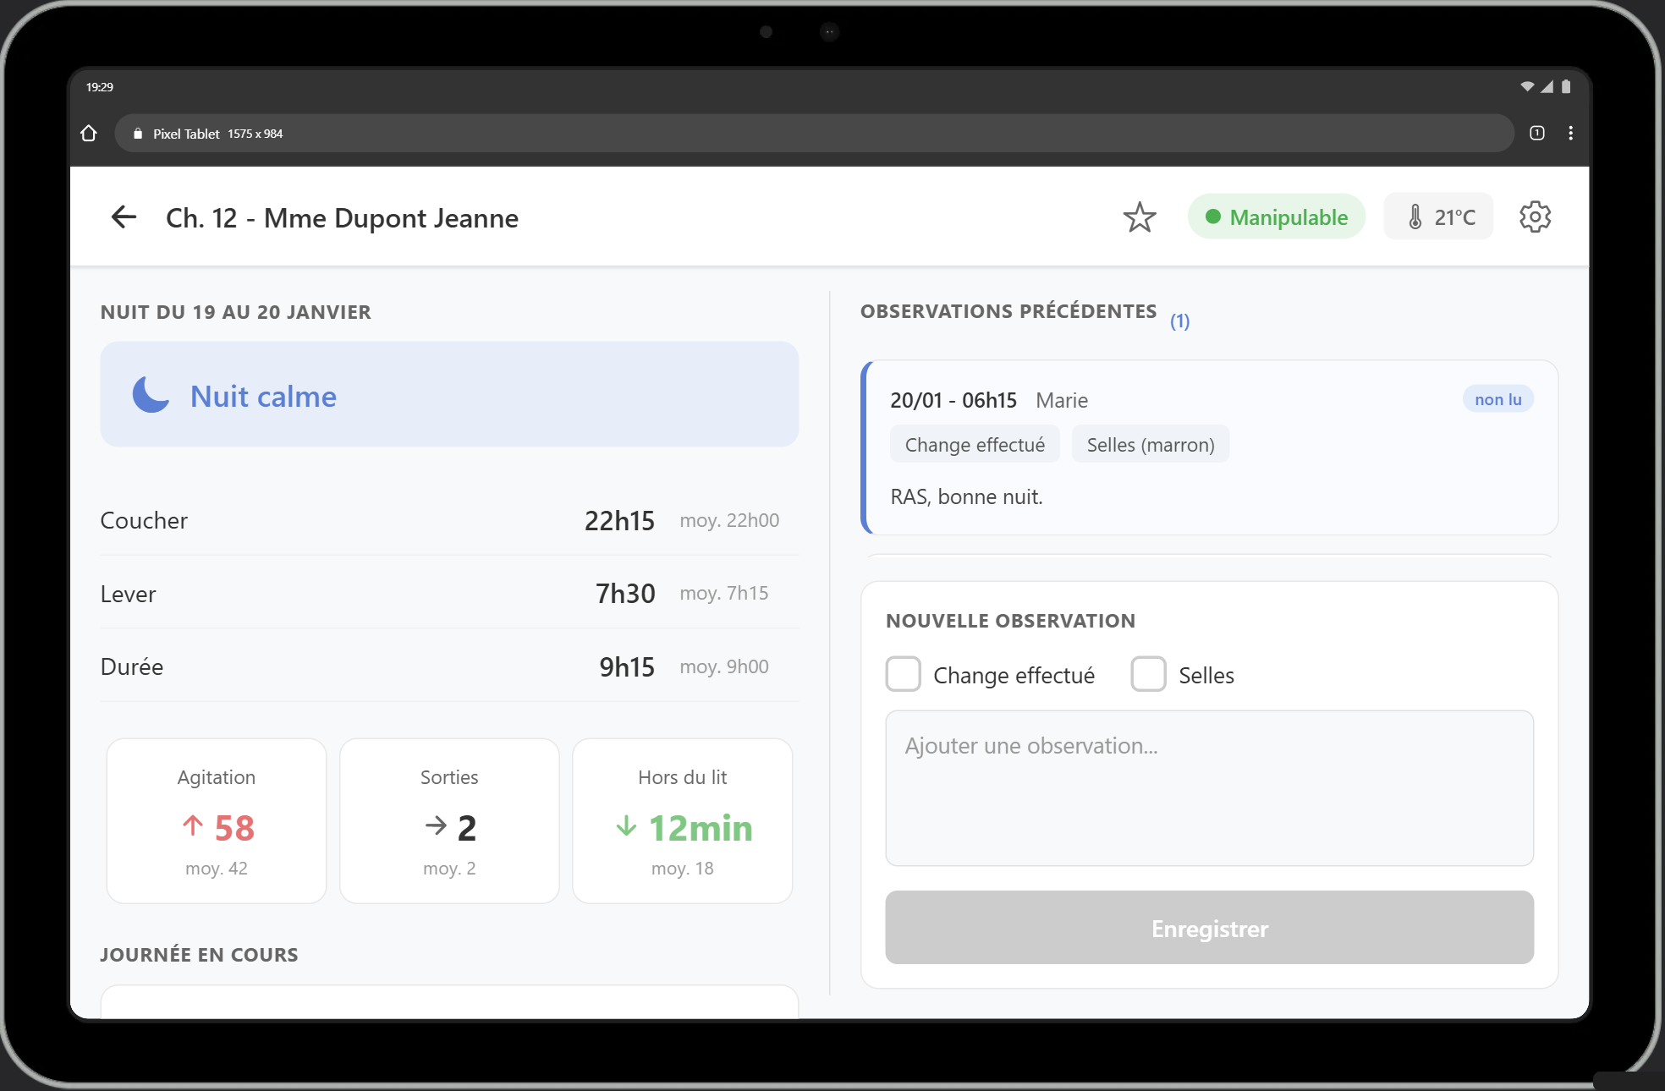Open the settings gear for this room
Screen dimensions: 1665x1091
coord(1536,217)
